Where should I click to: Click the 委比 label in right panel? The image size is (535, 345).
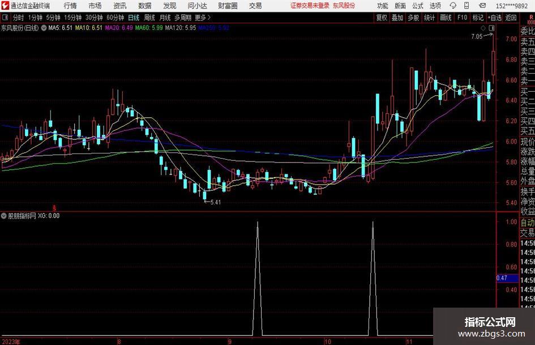528,31
